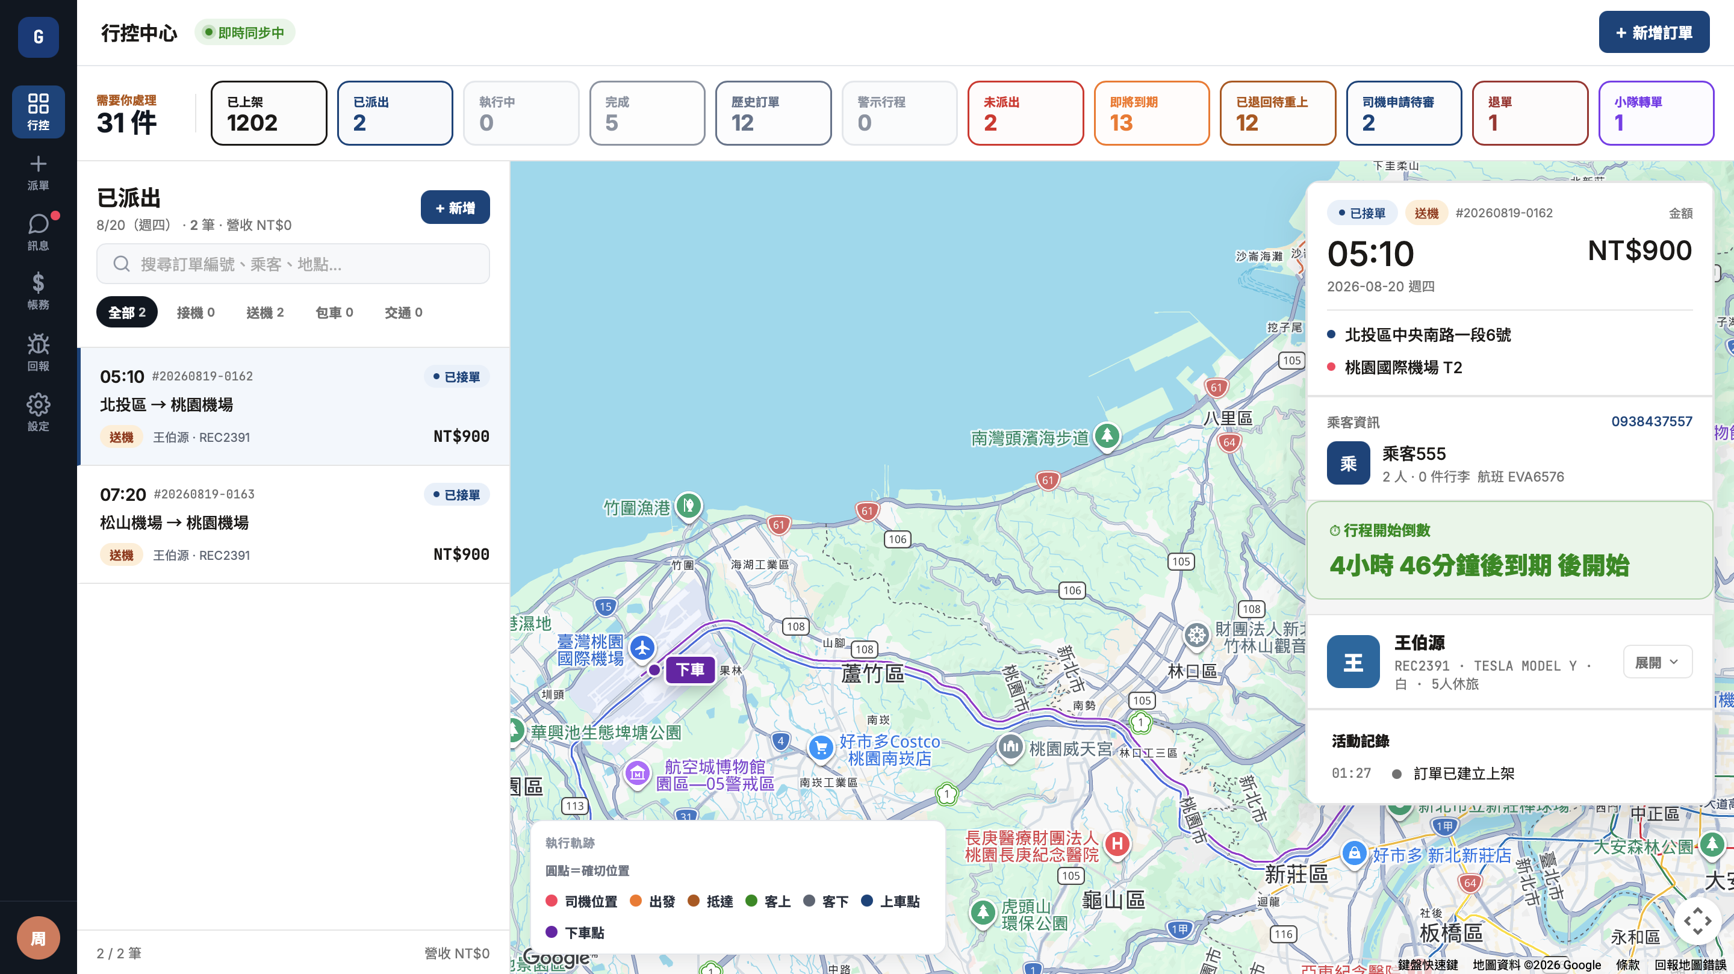Select the 接機 0 filter tab
This screenshot has height=974, width=1734.
pyautogui.click(x=196, y=312)
